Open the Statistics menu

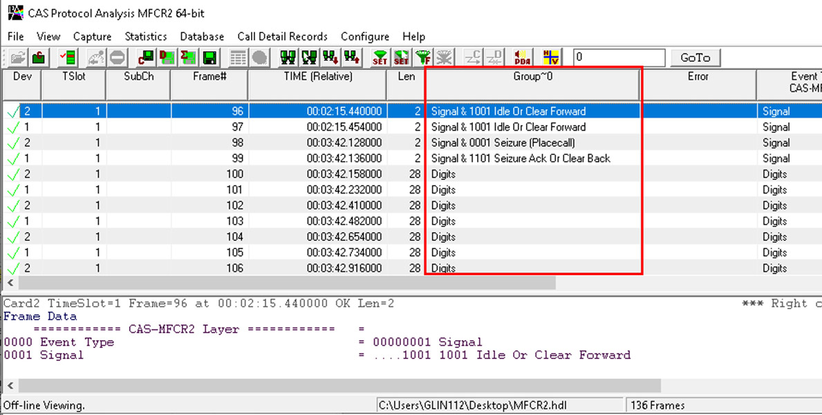146,37
